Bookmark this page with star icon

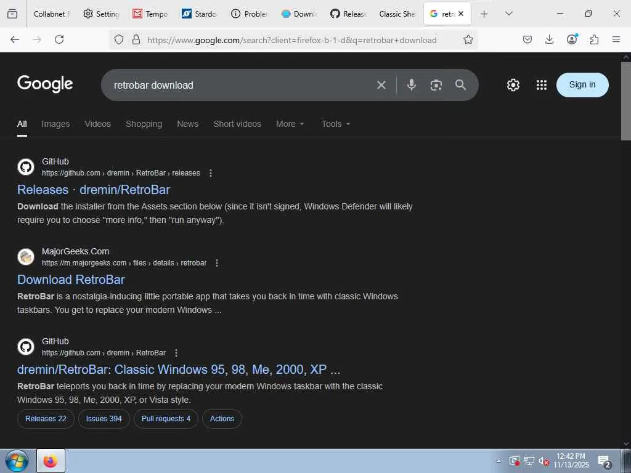468,39
